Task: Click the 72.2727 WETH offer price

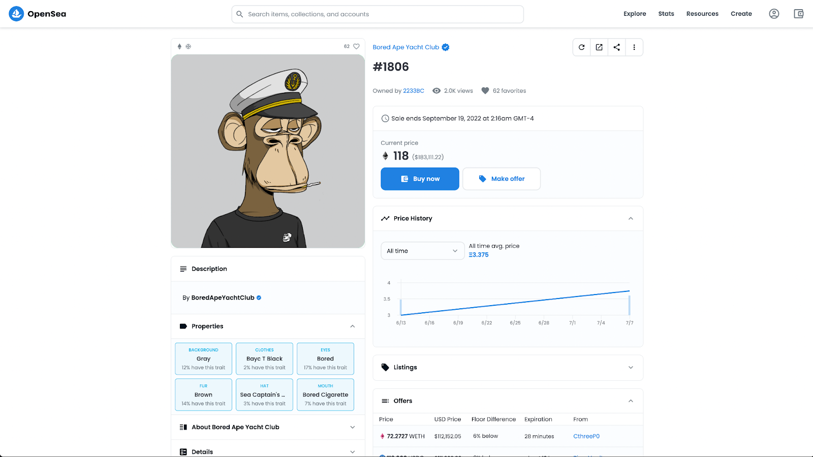Action: click(405, 436)
